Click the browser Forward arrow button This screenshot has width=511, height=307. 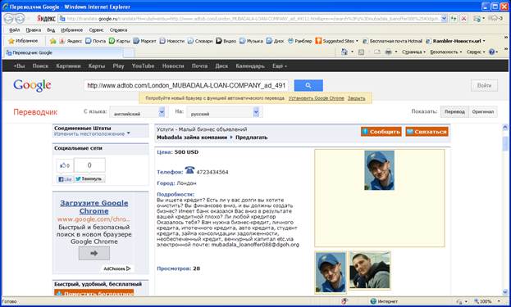(x=20, y=19)
